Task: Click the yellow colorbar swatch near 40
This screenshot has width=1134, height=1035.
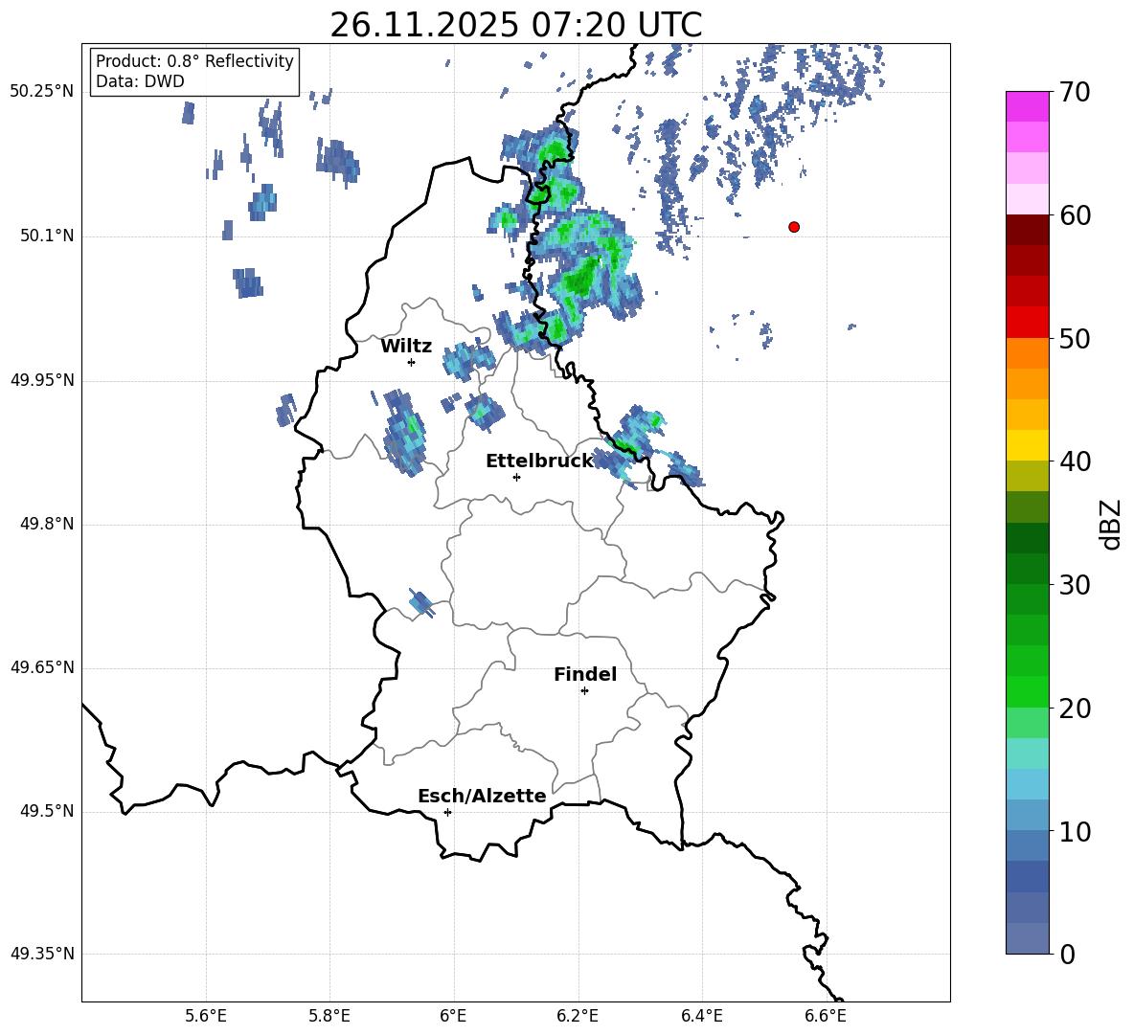Action: 1027,445
